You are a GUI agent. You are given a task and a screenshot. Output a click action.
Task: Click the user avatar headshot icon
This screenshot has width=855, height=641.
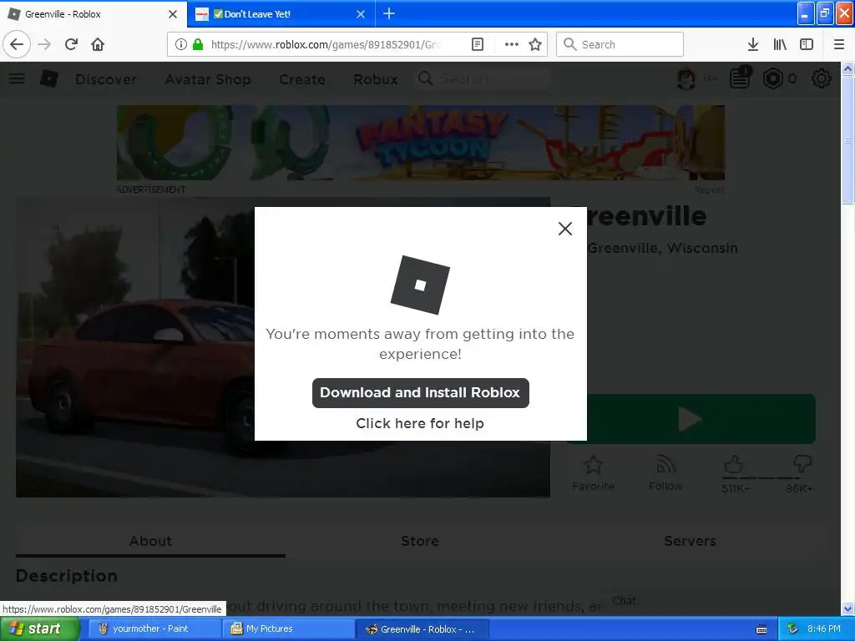[x=686, y=79]
